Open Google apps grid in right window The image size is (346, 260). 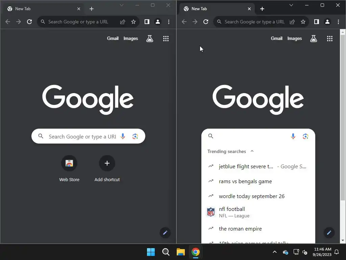pos(330,39)
